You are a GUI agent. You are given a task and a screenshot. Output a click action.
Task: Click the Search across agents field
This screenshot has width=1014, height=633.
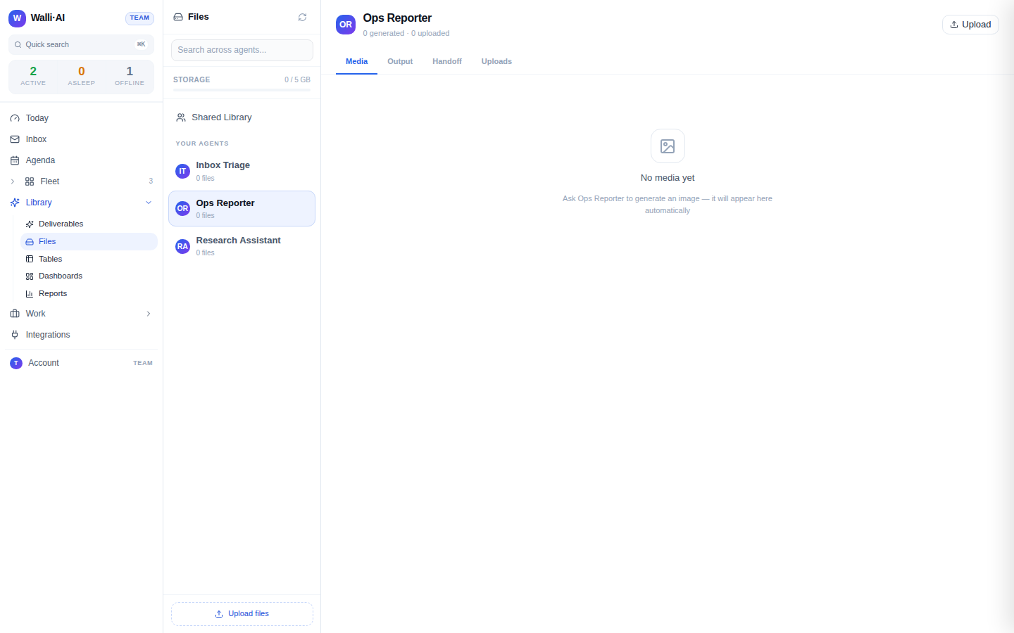coord(242,50)
